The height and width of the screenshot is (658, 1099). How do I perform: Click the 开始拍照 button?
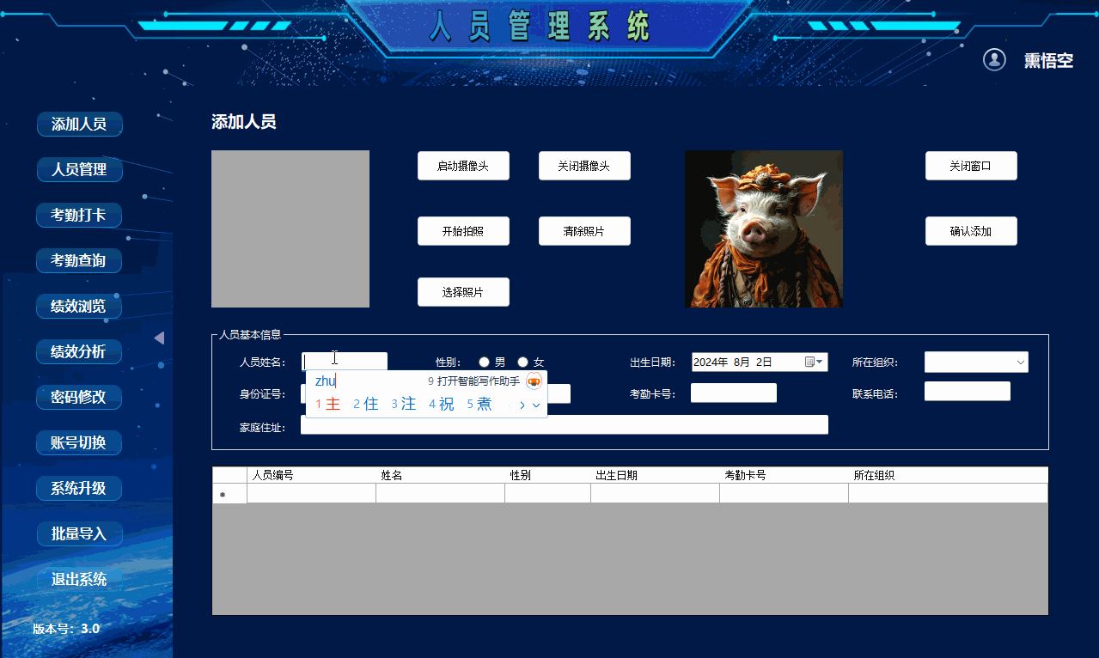[x=463, y=231]
